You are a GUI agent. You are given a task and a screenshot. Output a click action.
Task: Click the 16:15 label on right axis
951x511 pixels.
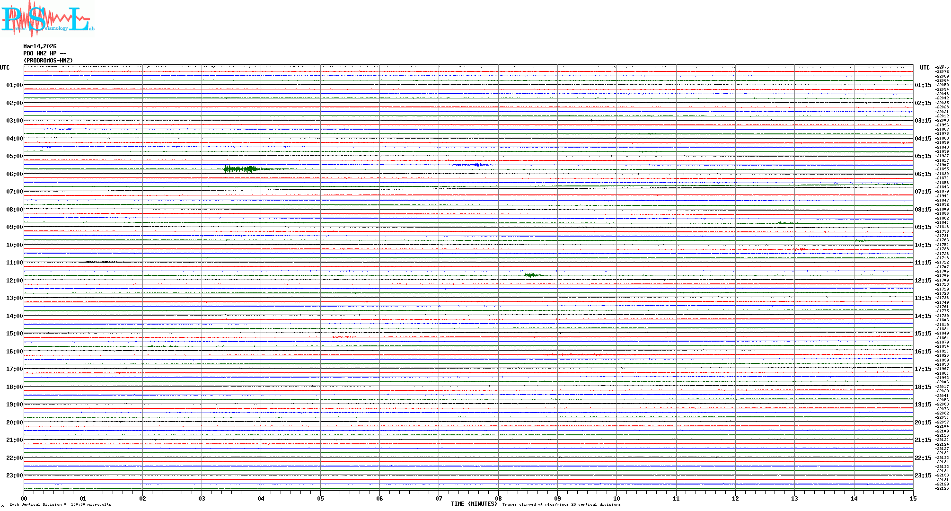923,352
